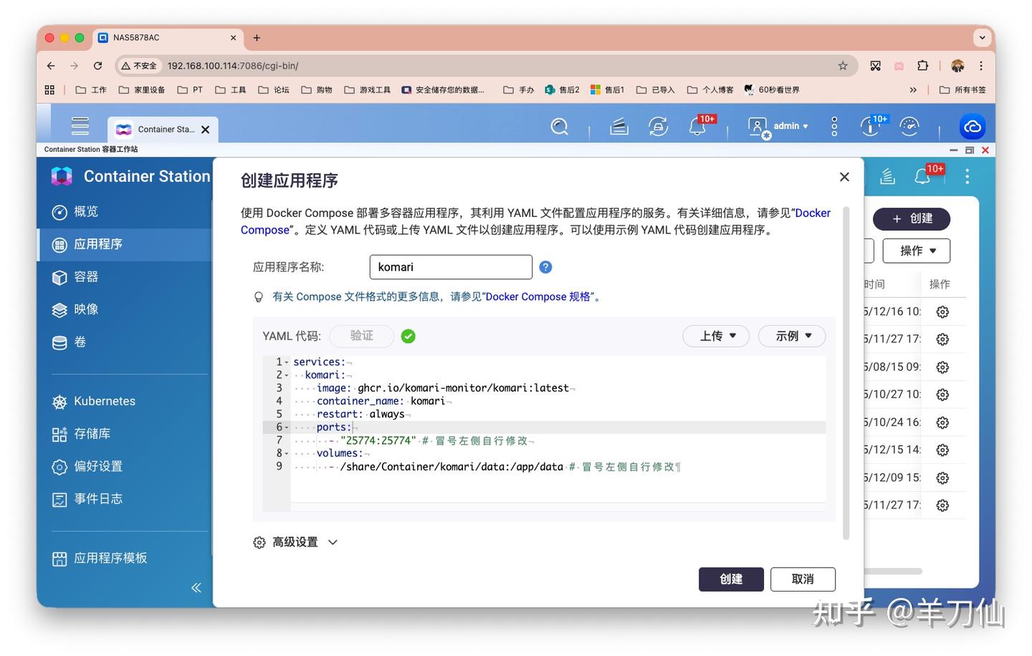The image size is (1032, 656).
Task: Select the Kubernetes sidebar entry
Action: [105, 401]
